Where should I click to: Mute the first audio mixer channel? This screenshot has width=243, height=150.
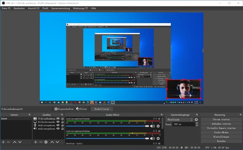coord(152,126)
